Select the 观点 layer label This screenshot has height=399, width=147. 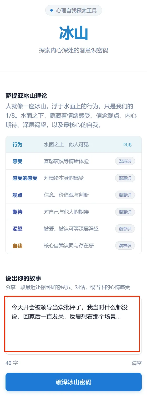click(17, 195)
